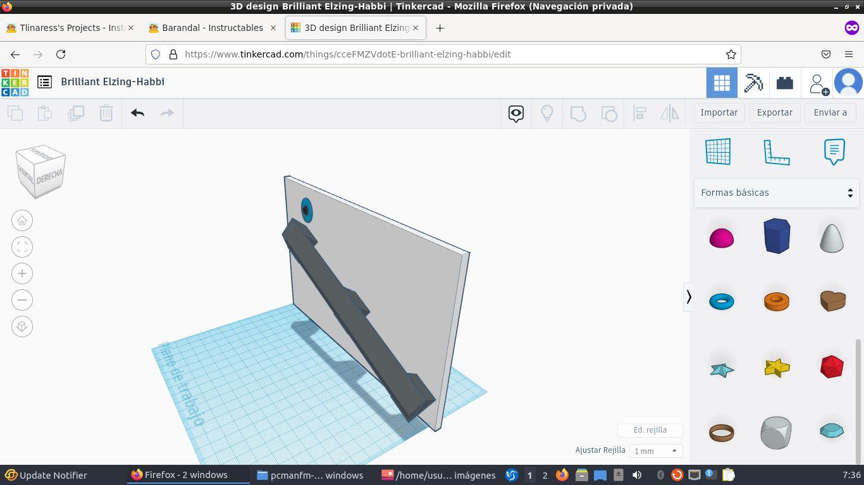Pick the gray rounded dice shape
This screenshot has height=485, width=864.
pos(776,433)
